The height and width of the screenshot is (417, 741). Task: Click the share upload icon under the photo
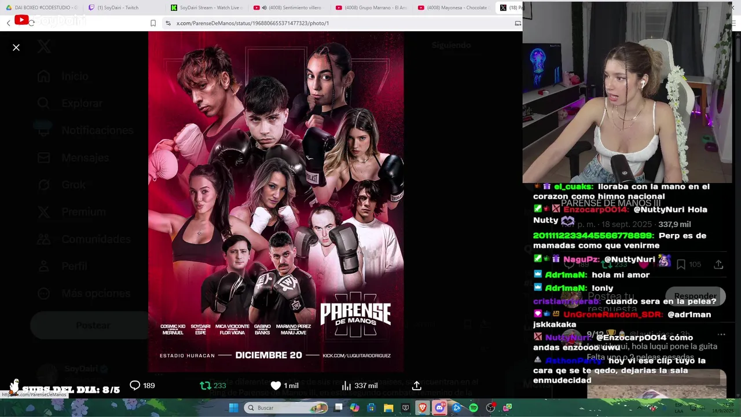point(417,385)
